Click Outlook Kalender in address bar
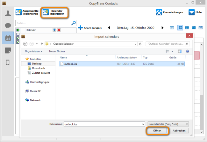Image resolution: width=207 pixels, height=142 pixels. [x=63, y=44]
